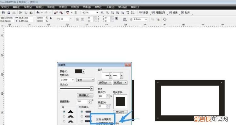Click the Zoom in magnifier icon

point(102,13)
